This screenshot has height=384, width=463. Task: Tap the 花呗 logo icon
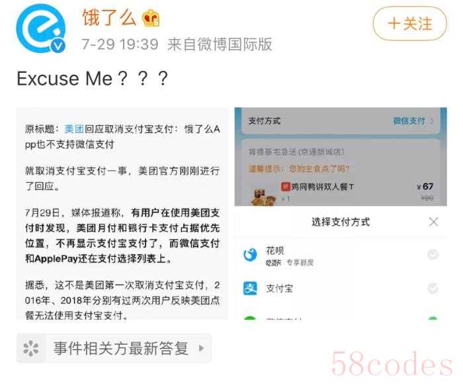coord(250,254)
